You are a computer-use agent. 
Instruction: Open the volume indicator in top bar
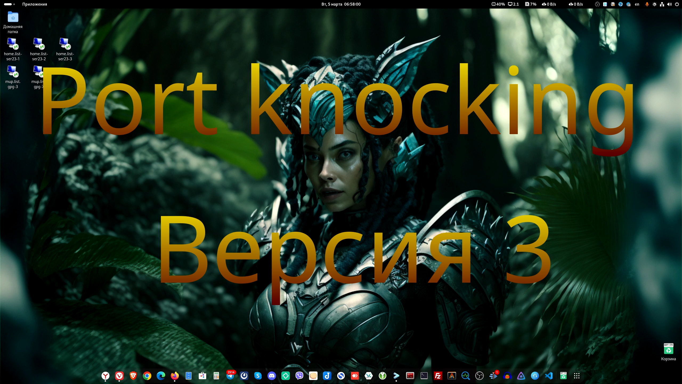tap(669, 4)
